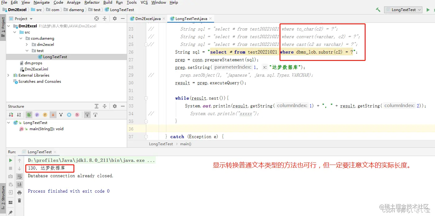Toggle Show Inherited in Structure toolbar
The width and height of the screenshot is (435, 216).
pos(29,115)
